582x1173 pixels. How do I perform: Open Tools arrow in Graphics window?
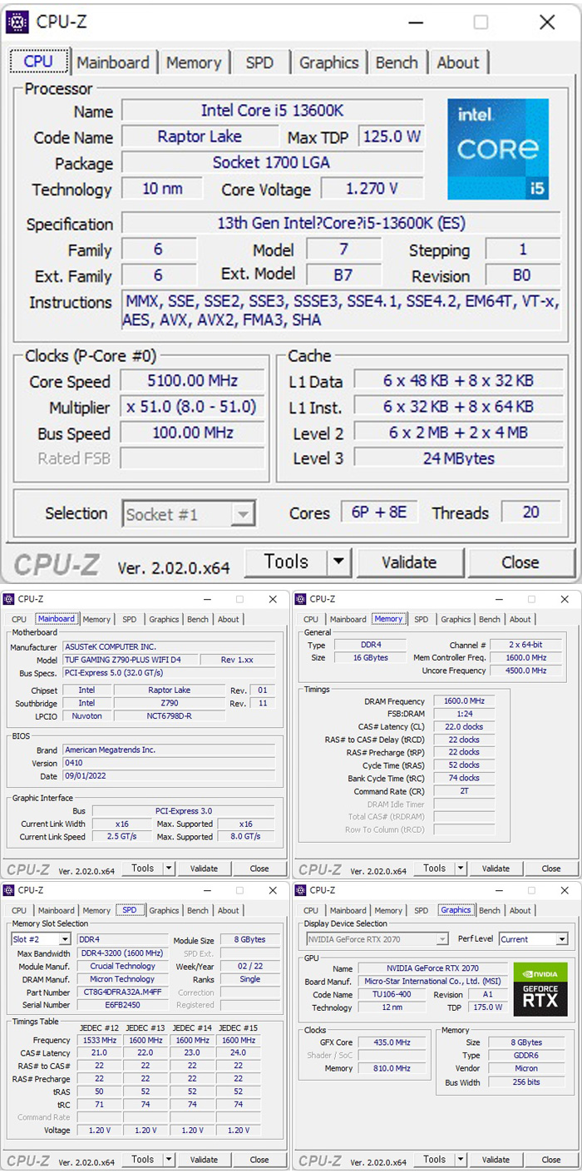[461, 1160]
